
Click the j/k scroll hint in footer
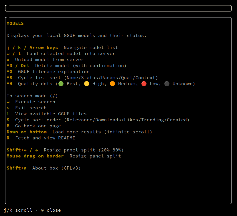(18, 210)
